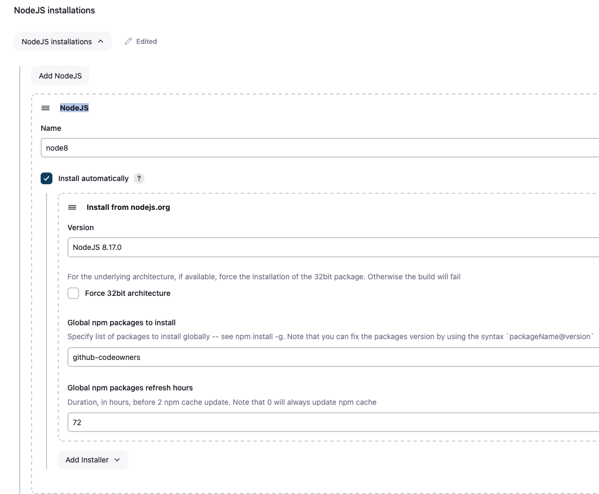Screen dimensions: 599x494
Task: Click the Force 32bit architecture label text
Action: click(128, 293)
